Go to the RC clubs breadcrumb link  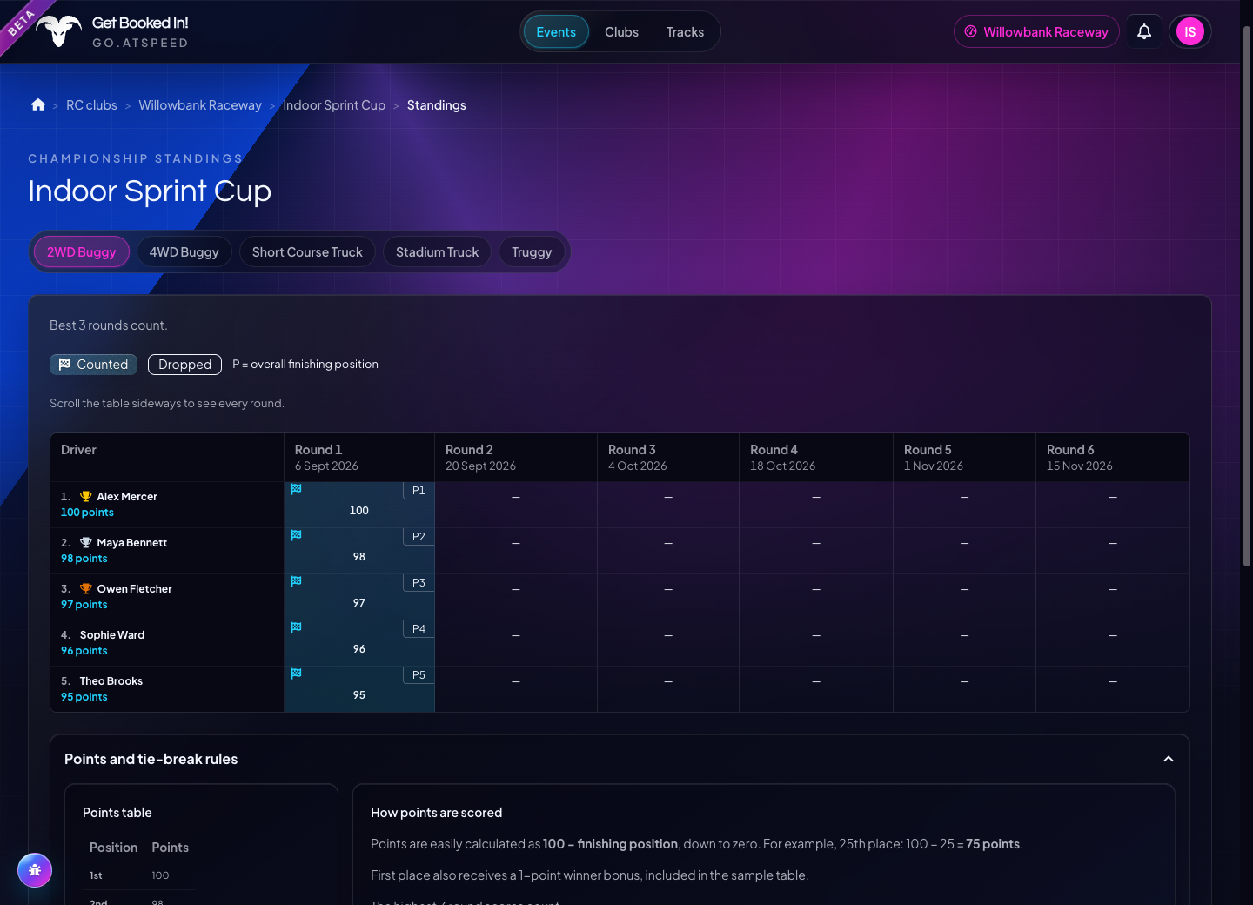pos(91,105)
